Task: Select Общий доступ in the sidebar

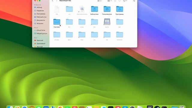Action: (42, 33)
